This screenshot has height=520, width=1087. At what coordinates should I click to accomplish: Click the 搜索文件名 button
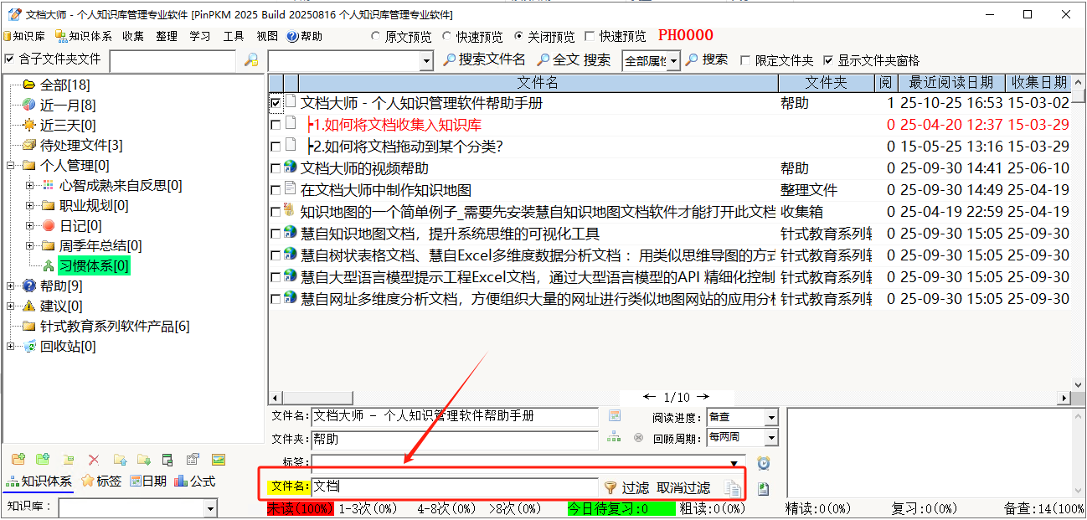(484, 59)
